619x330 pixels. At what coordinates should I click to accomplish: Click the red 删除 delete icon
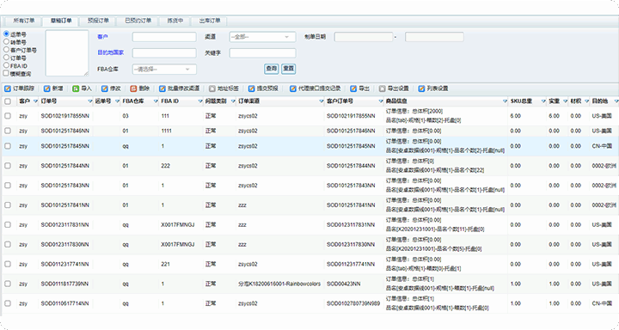click(x=133, y=89)
